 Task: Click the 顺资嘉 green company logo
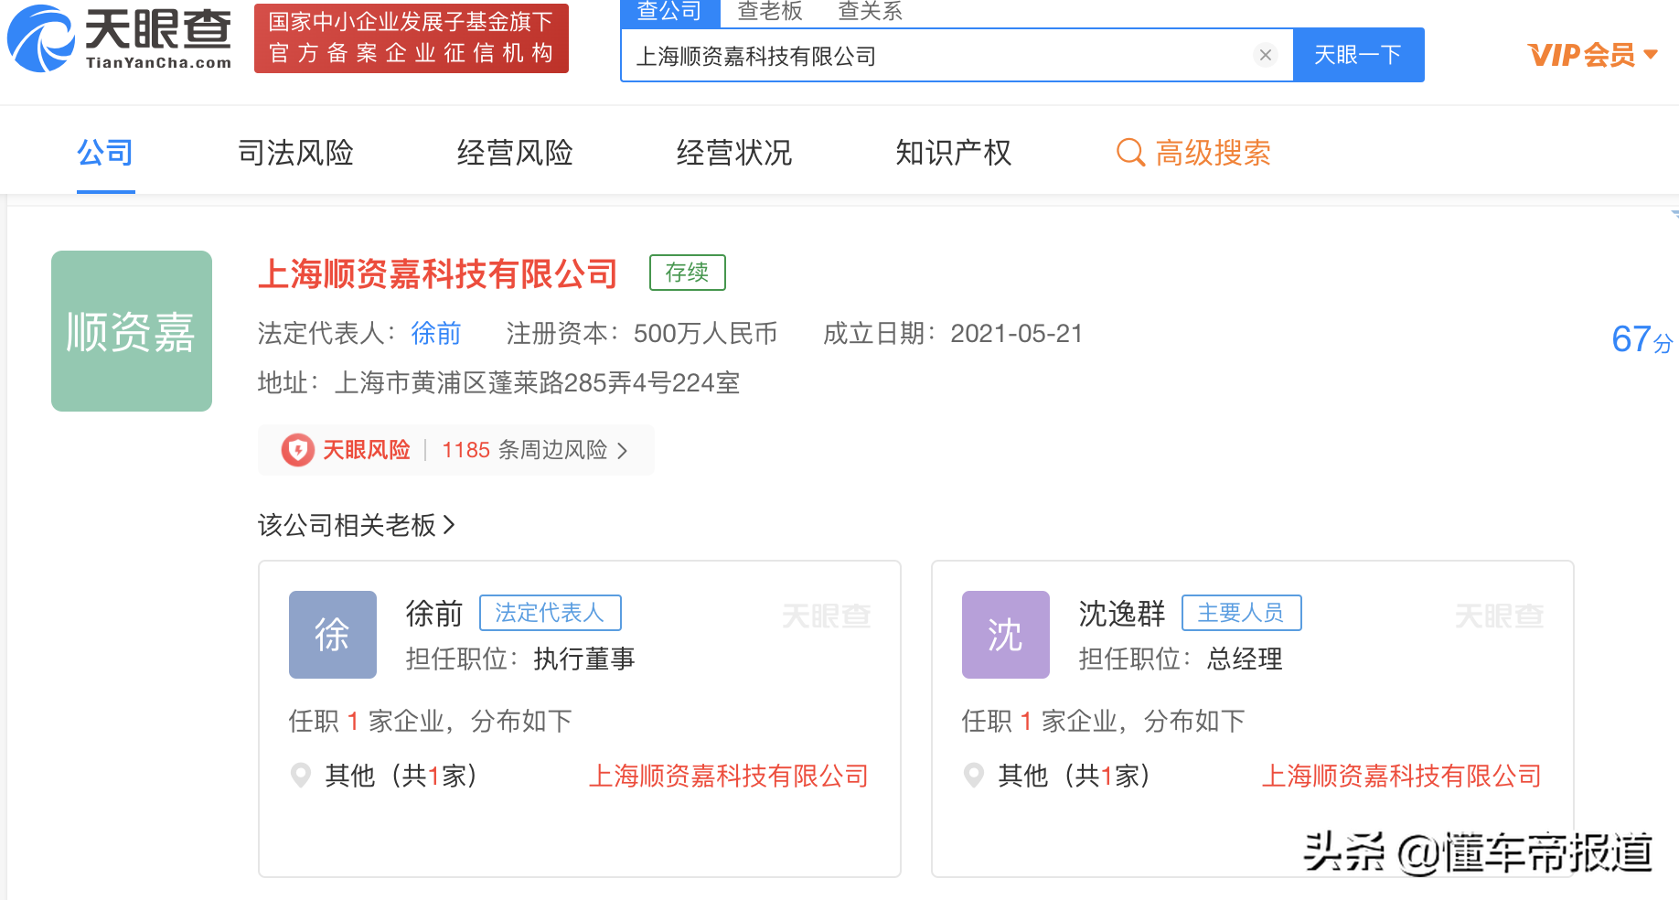(132, 331)
